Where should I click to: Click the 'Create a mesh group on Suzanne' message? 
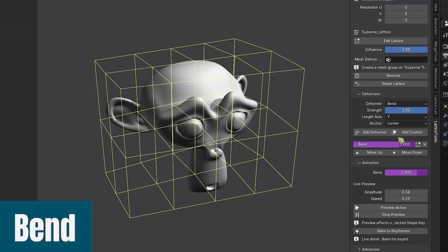(x=394, y=68)
